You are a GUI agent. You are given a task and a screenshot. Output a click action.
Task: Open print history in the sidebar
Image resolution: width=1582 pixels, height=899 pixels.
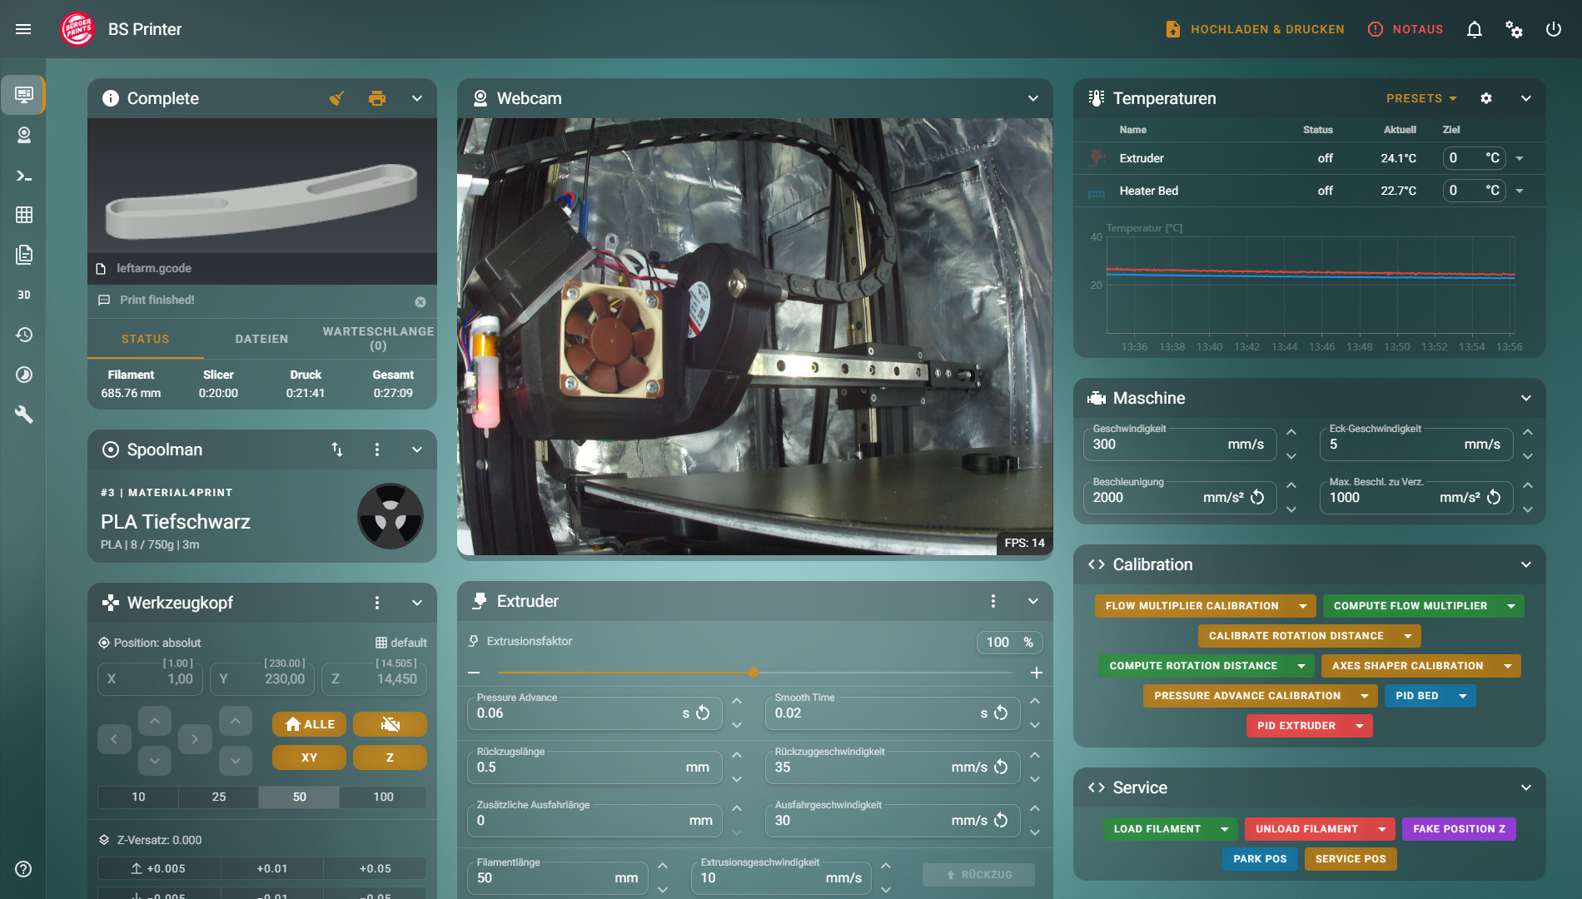[x=24, y=335]
